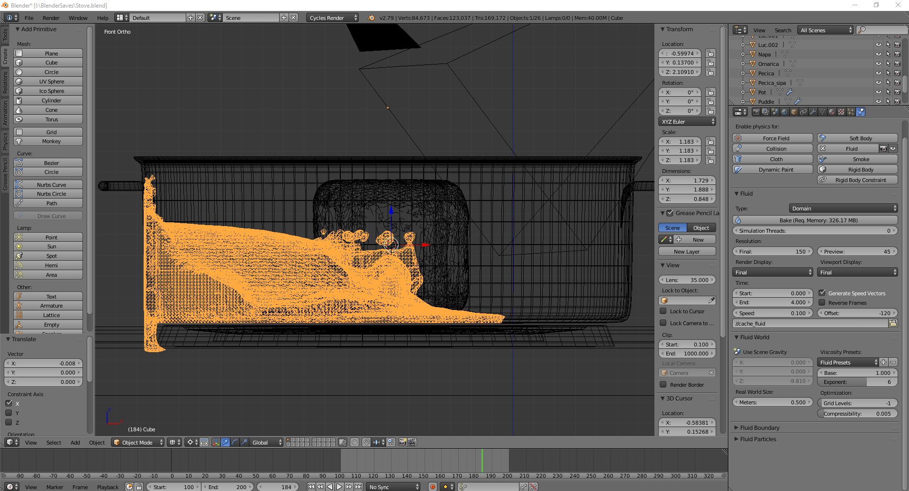Open the XYZ Euler rotation mode dropdown

point(687,122)
